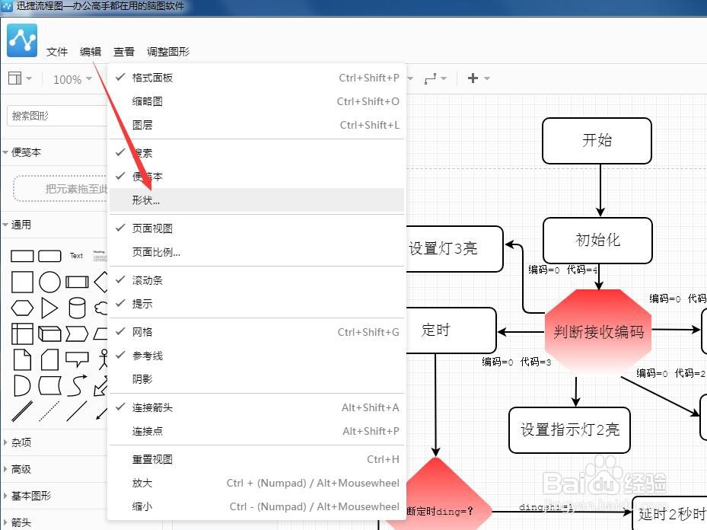The height and width of the screenshot is (530, 707).
Task: Open the 100% zoom level dropdown
Action: 72,78
